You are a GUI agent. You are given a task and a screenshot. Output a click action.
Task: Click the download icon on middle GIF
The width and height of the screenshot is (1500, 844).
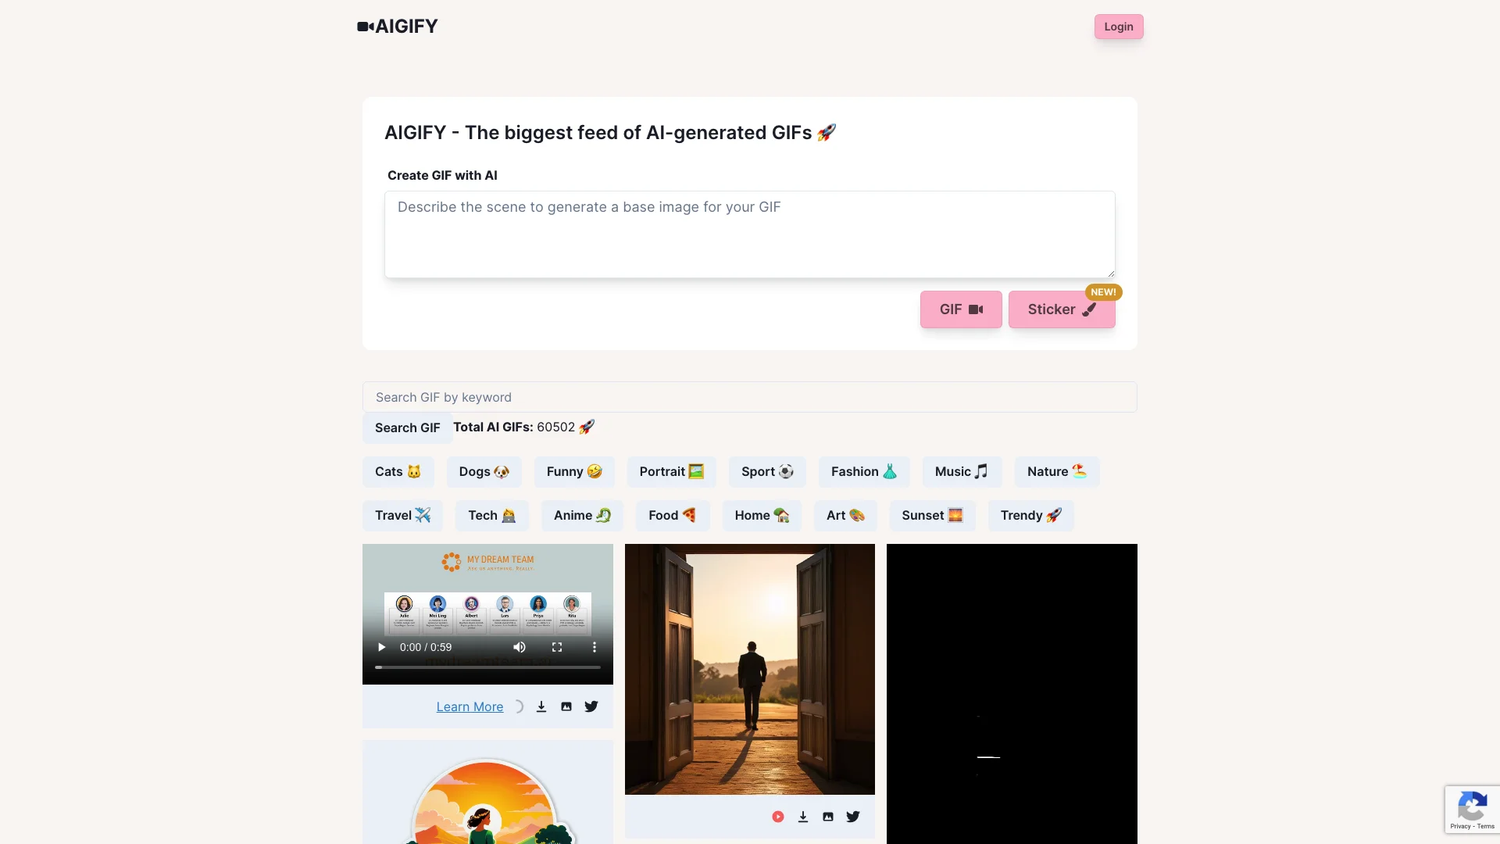(804, 816)
